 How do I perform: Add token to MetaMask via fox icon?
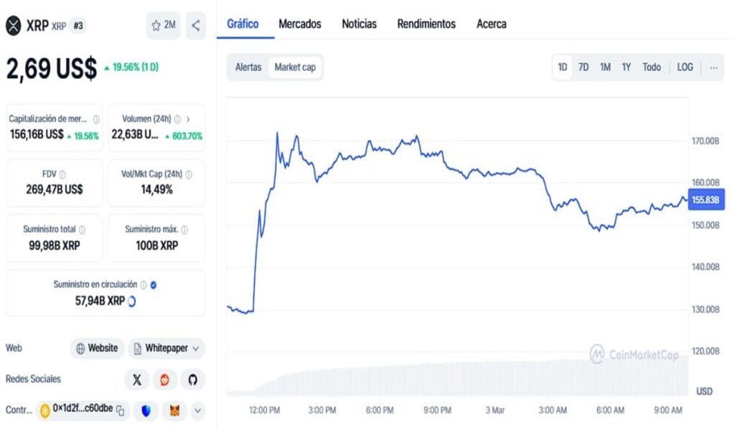[174, 411]
